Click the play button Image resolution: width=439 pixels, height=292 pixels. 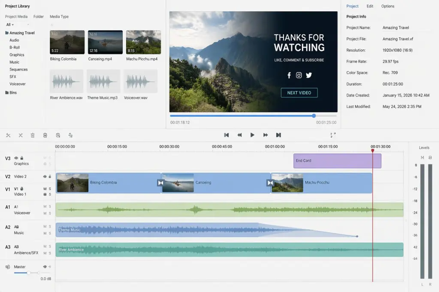pyautogui.click(x=252, y=135)
